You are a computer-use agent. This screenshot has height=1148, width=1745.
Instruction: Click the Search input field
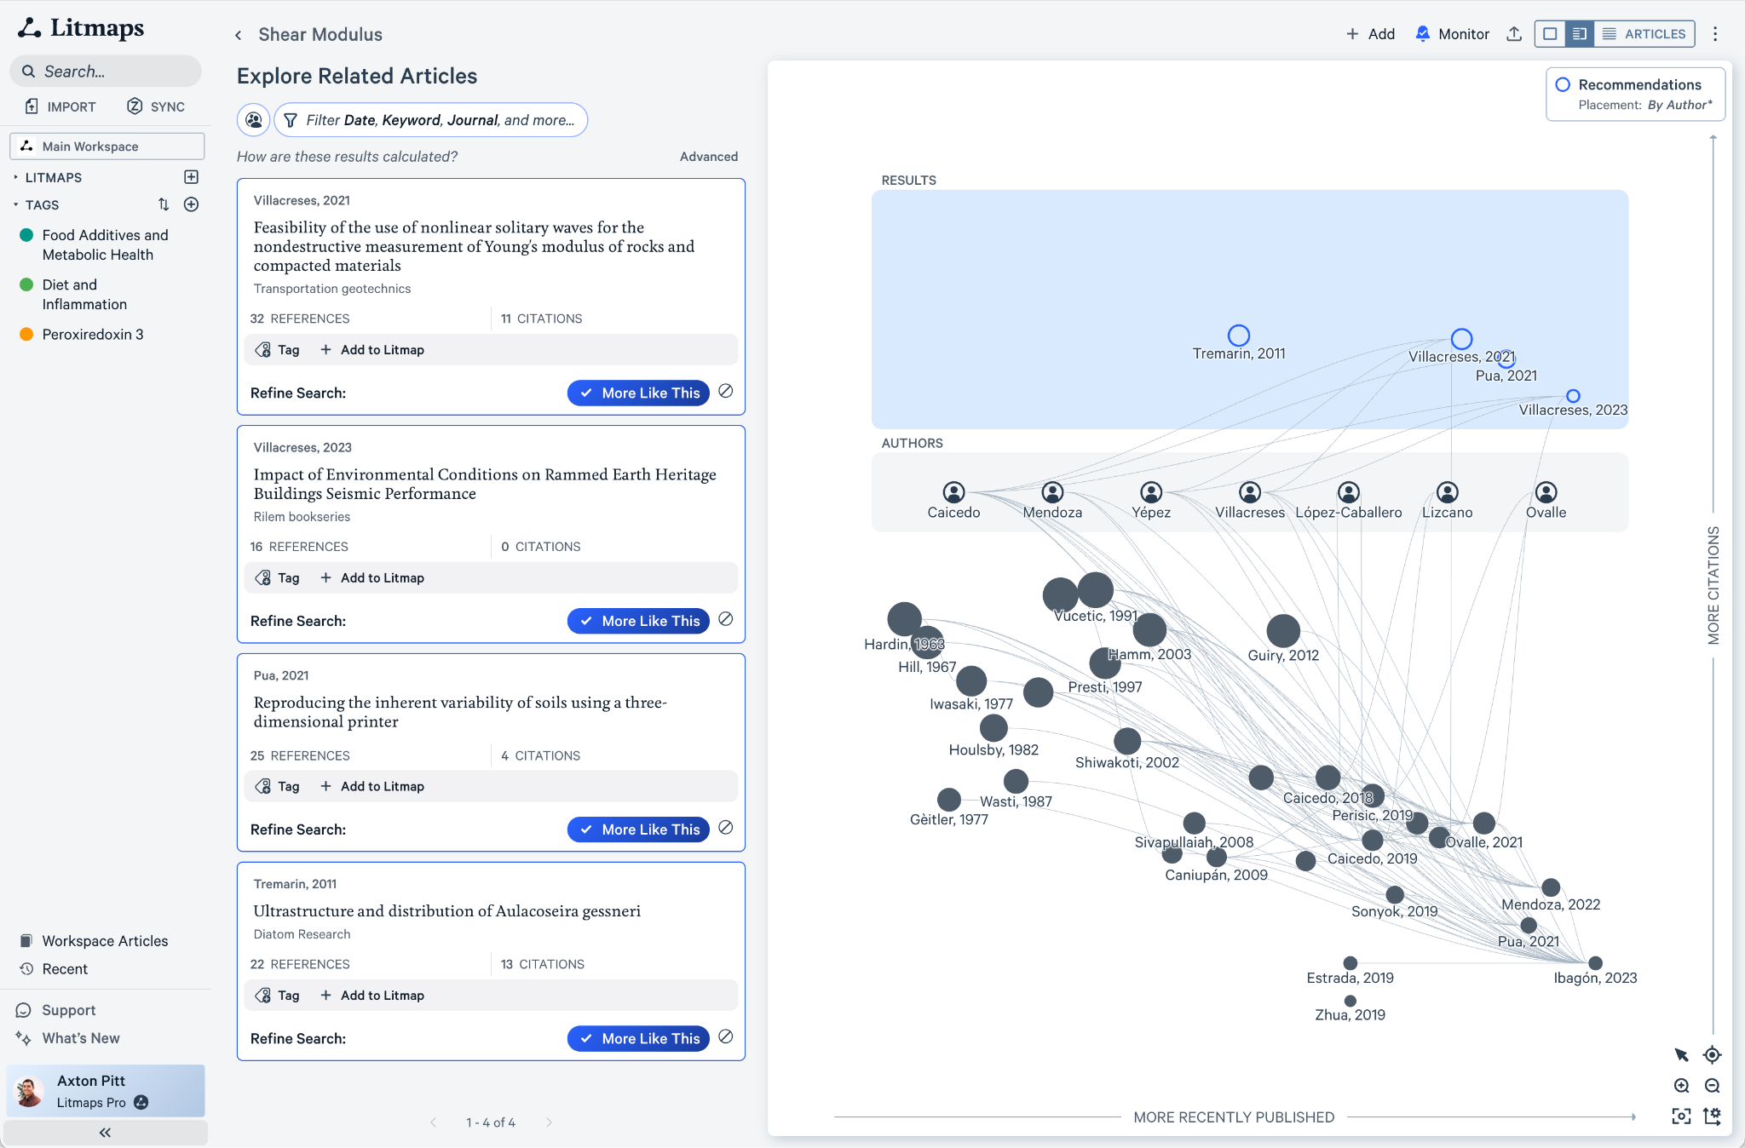[x=111, y=72]
